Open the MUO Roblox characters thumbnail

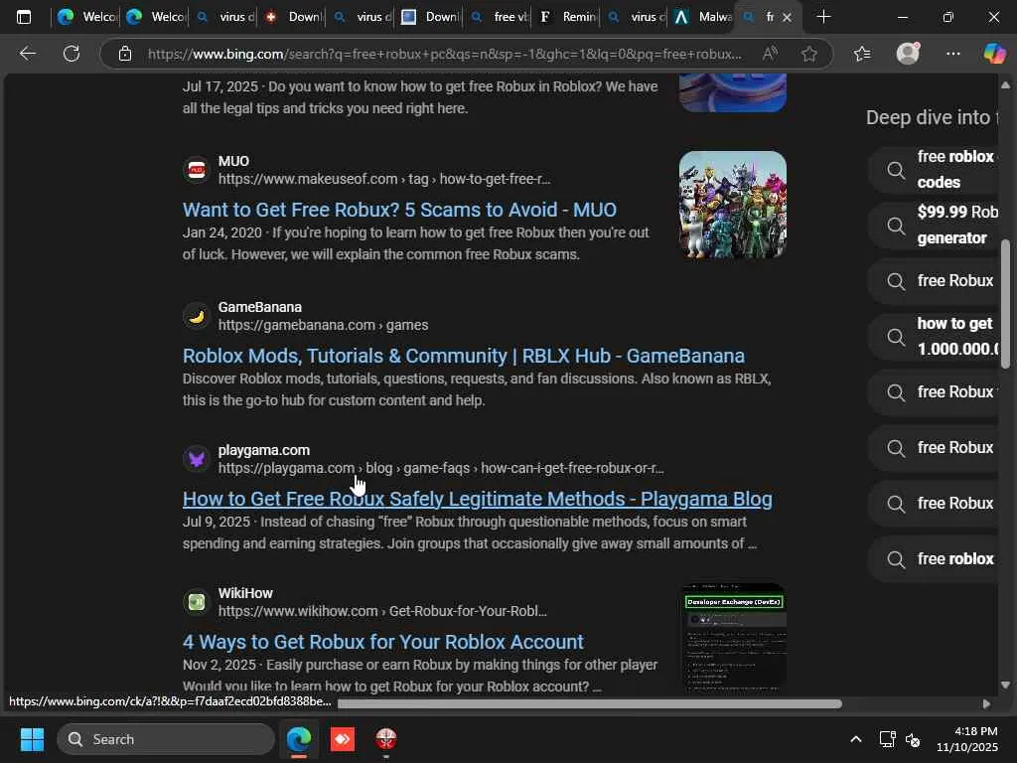tap(732, 205)
